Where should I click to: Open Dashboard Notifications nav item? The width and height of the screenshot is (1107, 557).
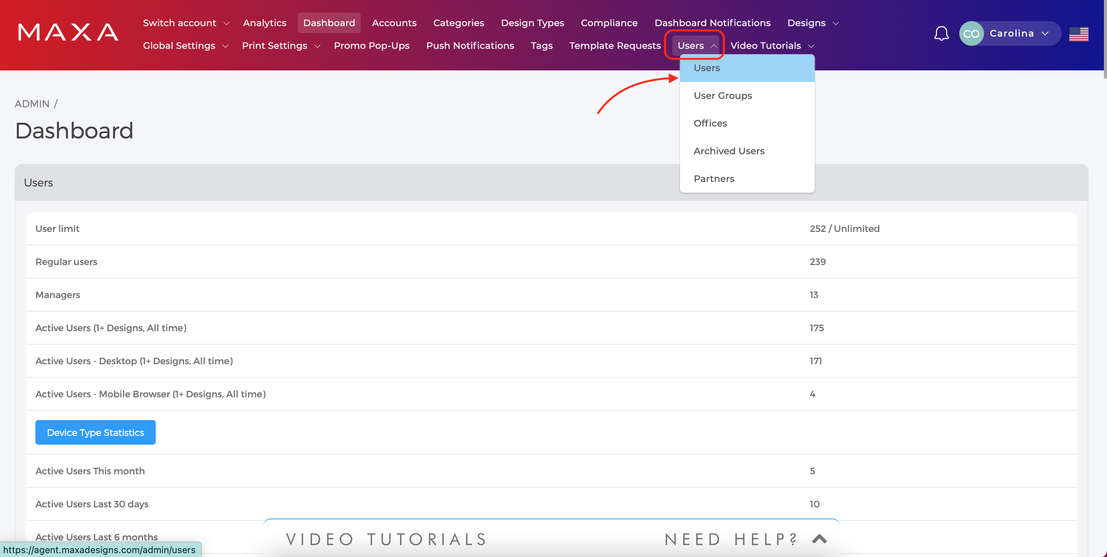click(x=712, y=23)
